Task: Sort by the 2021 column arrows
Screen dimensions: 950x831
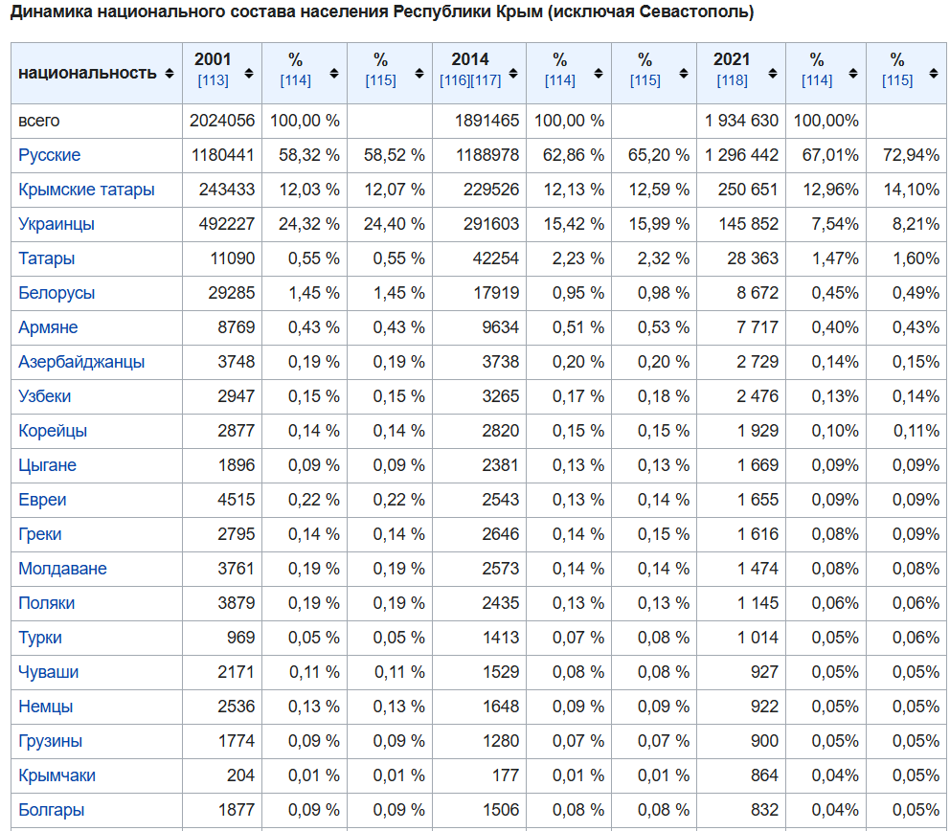Action: click(773, 74)
